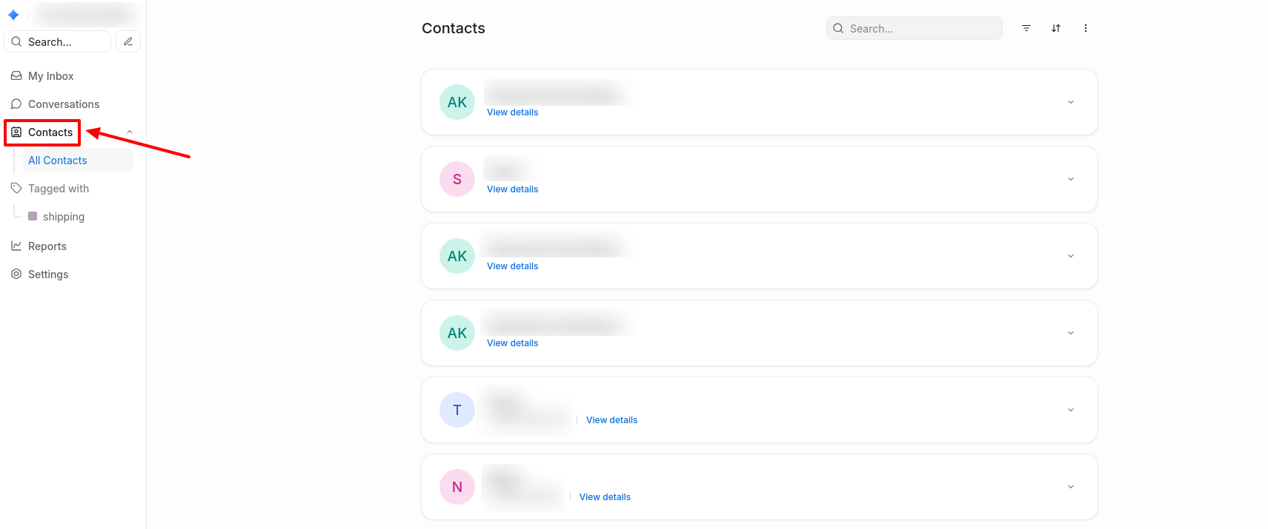
Task: Click the compose new message pencil icon
Action: (x=128, y=41)
